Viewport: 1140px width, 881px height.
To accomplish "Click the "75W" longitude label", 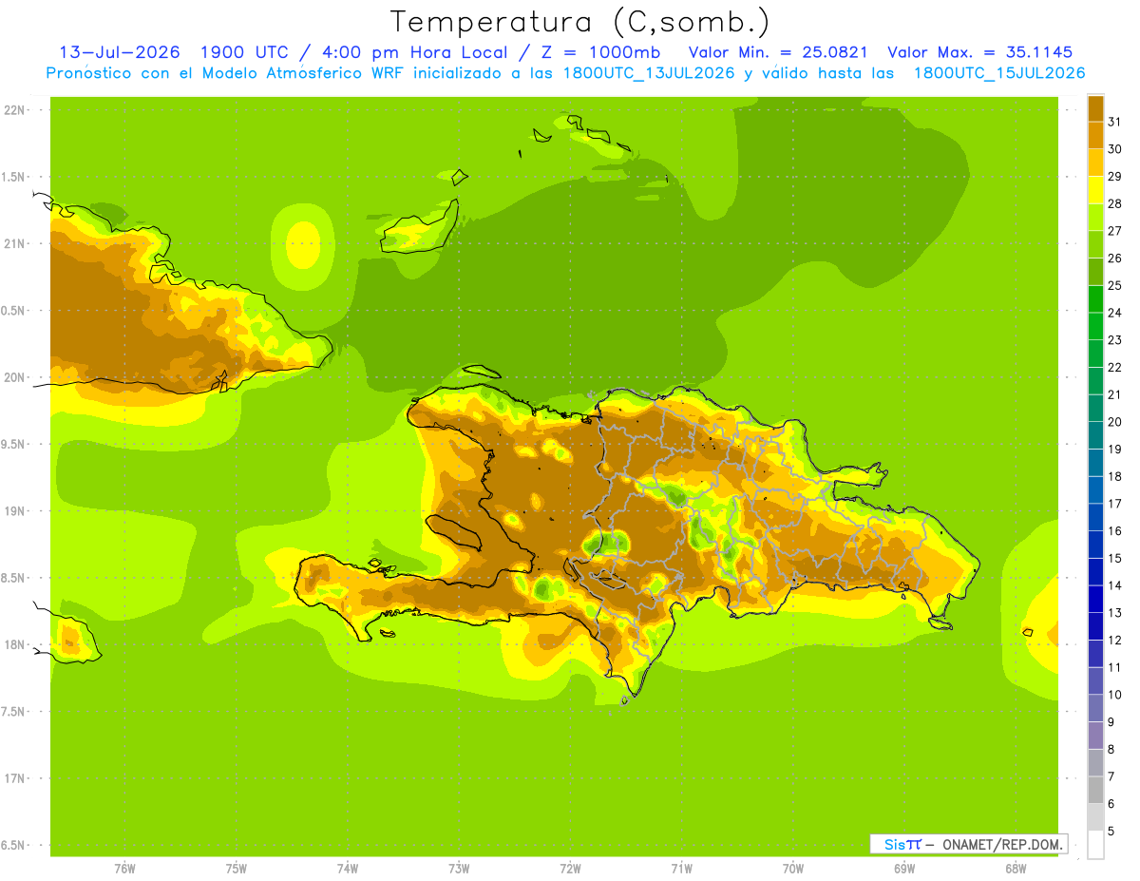I will 237,869.
